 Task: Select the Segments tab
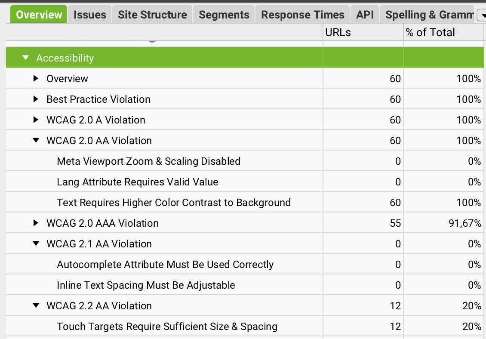coord(224,15)
